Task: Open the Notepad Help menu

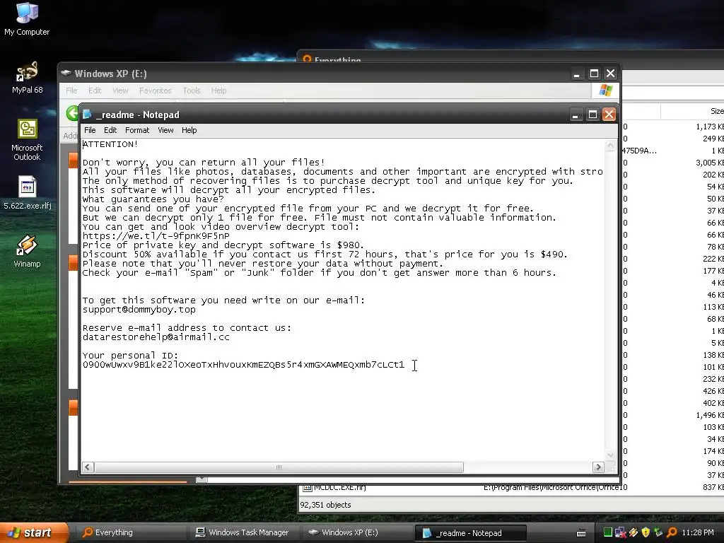Action: 189,130
